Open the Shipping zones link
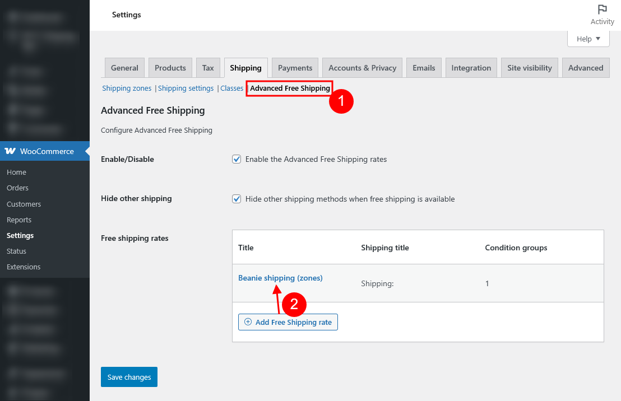 point(127,88)
